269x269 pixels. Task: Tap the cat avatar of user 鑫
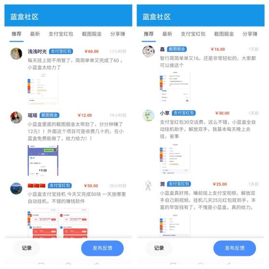(x=148, y=51)
